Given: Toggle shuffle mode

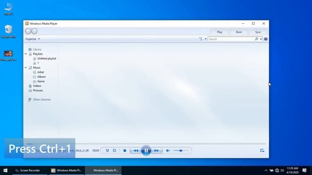Looking at the screenshot, I should click(107, 151).
